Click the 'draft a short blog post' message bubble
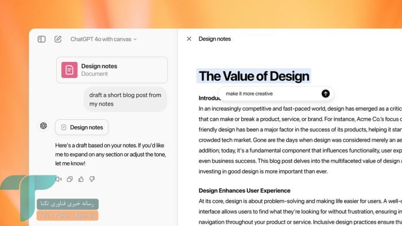 [125, 99]
